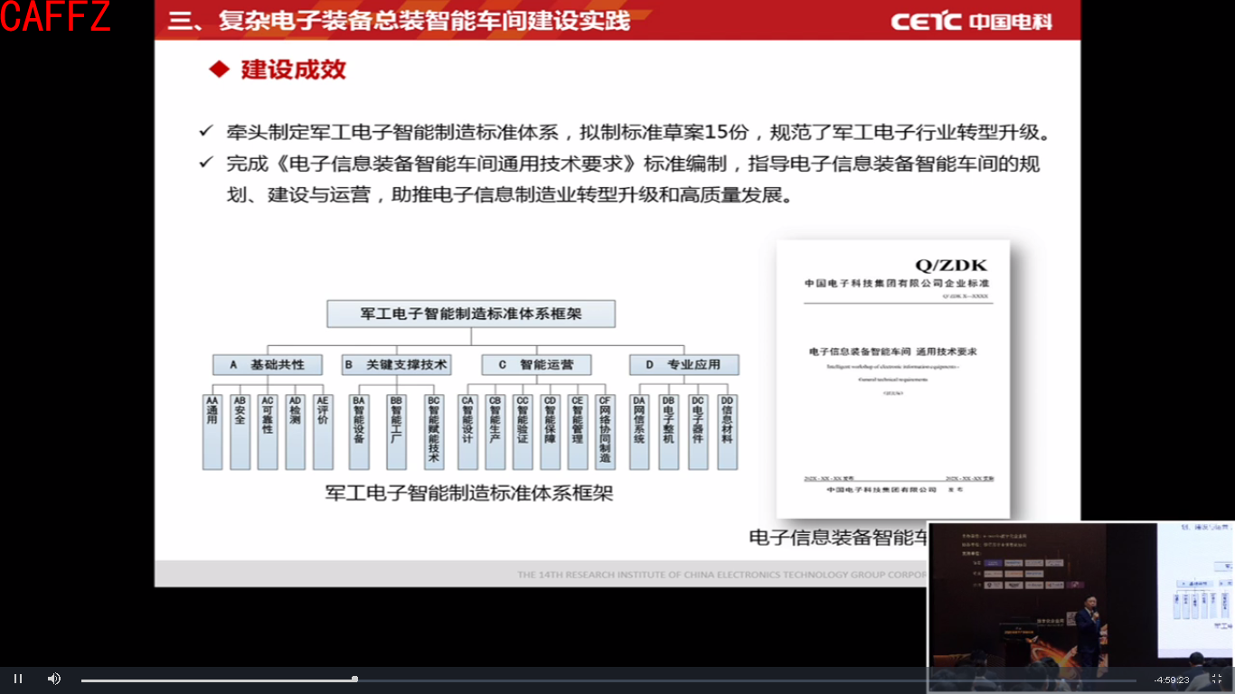The image size is (1235, 694).
Task: Click the BA智能设备 node
Action: click(357, 429)
